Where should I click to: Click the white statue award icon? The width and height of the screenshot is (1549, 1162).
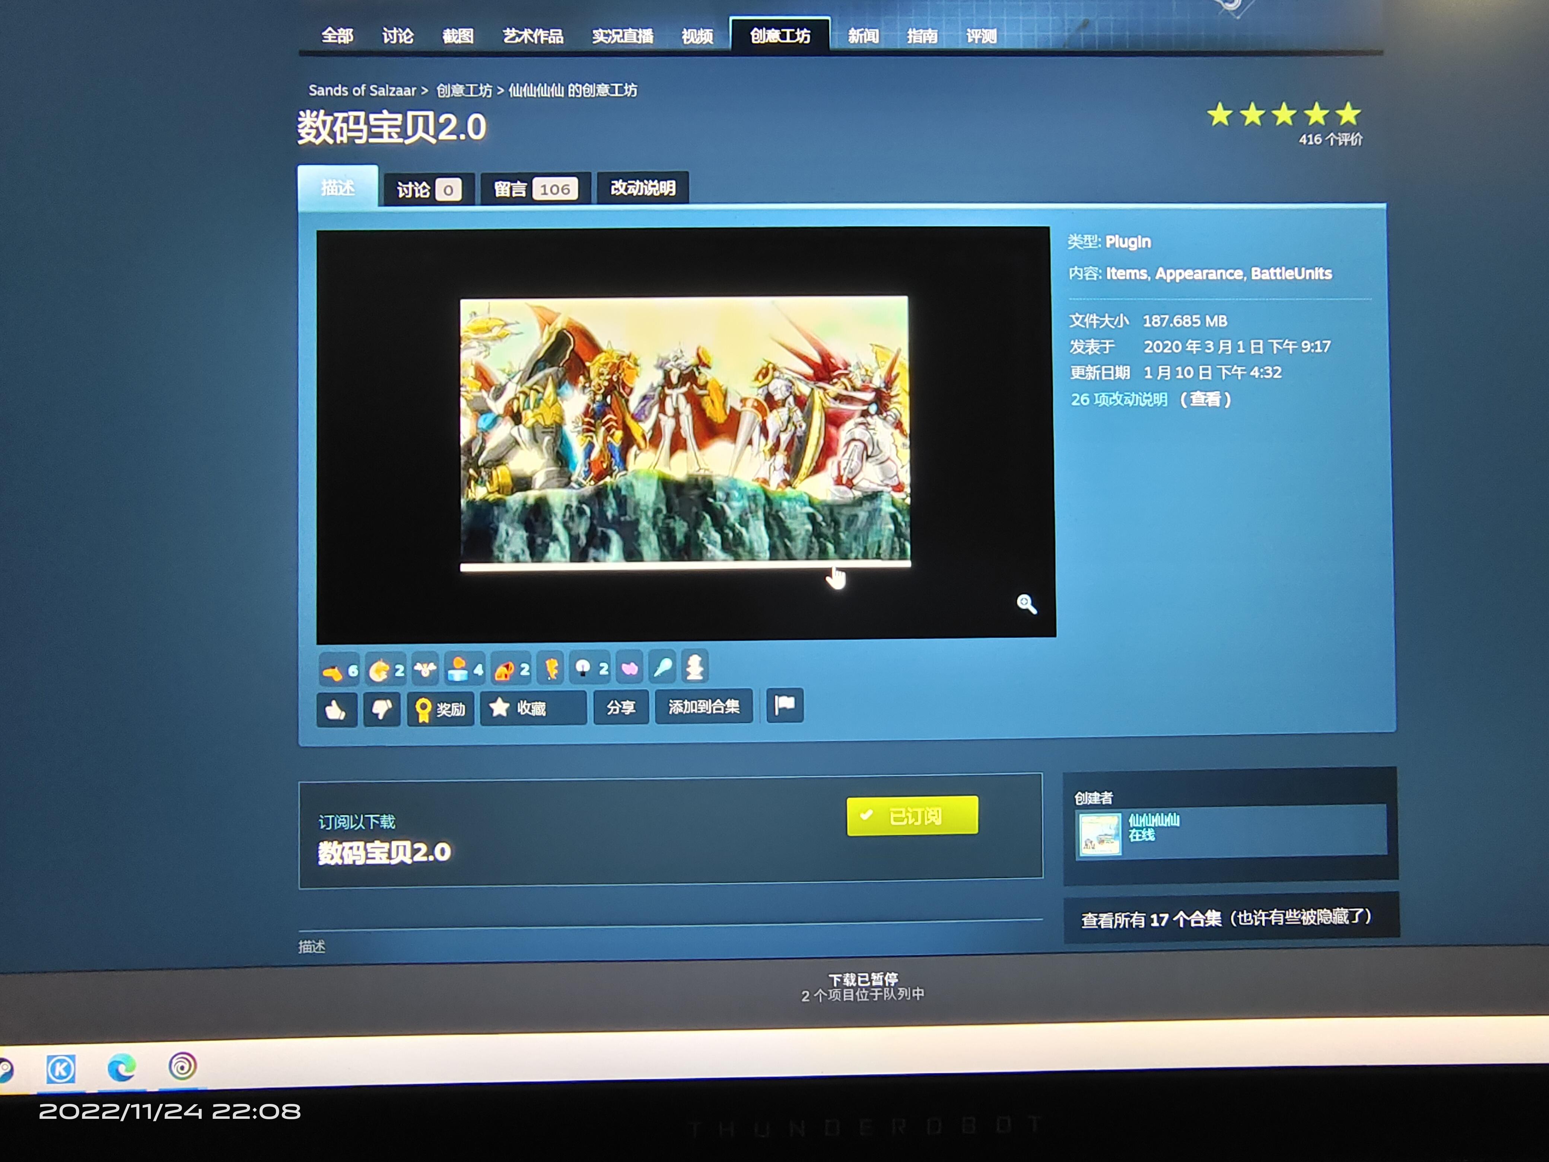pos(694,666)
